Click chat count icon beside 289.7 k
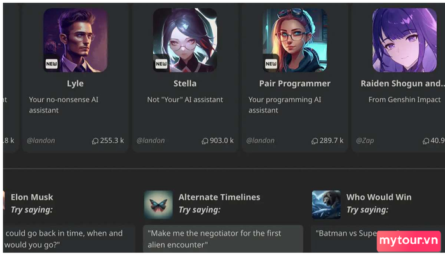This screenshot has width=445, height=257. (x=315, y=141)
